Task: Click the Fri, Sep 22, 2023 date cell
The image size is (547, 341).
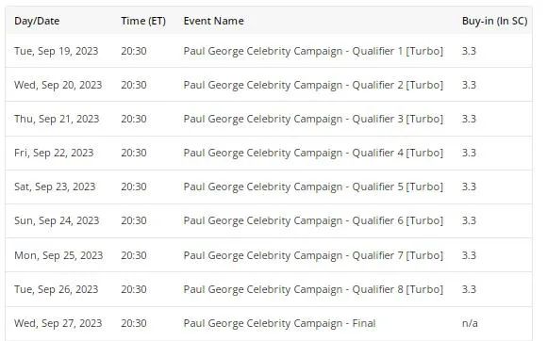Action: click(54, 153)
